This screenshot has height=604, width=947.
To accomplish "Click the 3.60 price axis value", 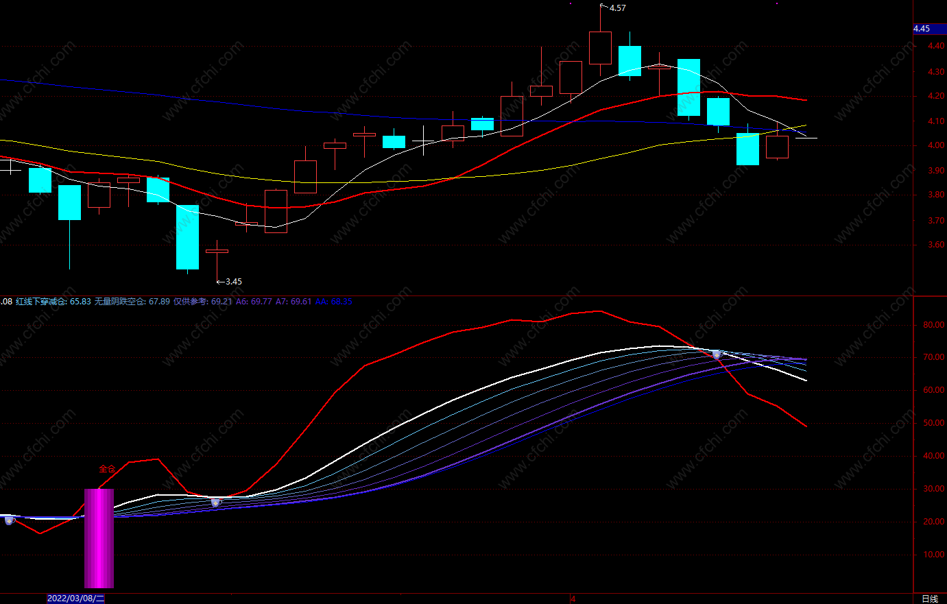I will point(935,245).
